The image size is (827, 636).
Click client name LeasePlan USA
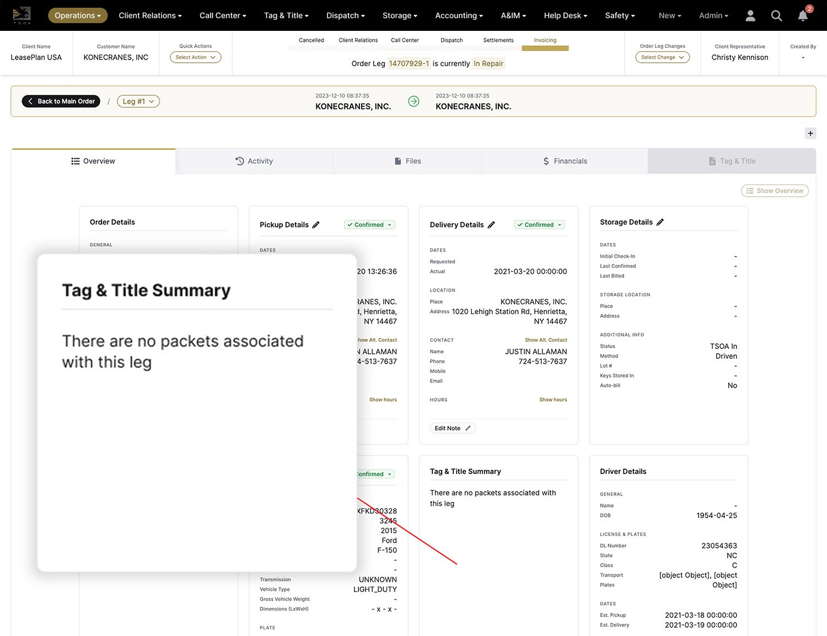pyautogui.click(x=36, y=57)
